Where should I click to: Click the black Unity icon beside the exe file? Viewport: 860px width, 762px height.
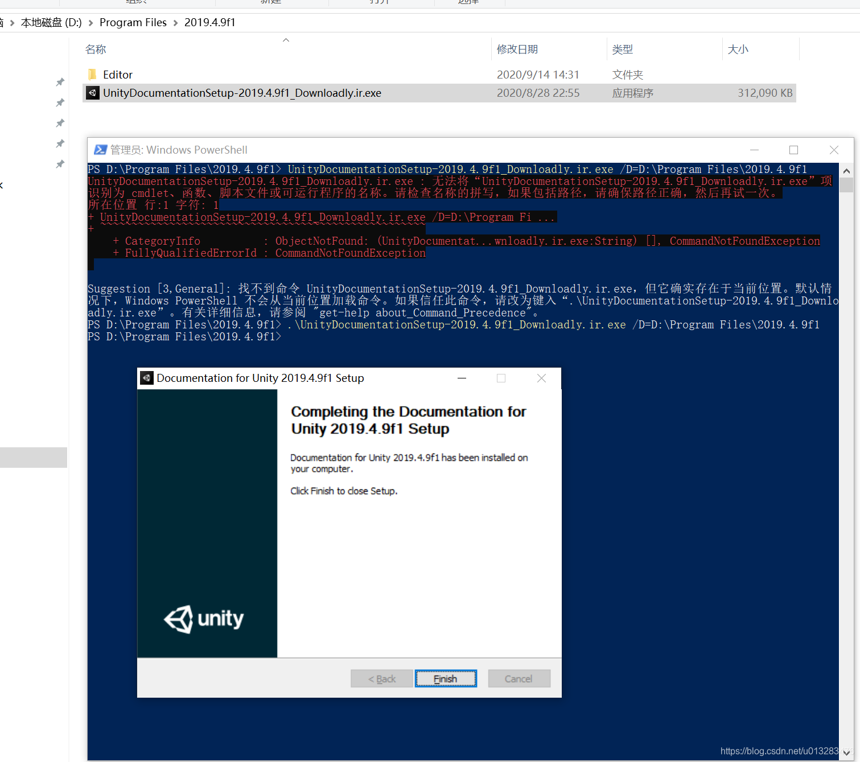[x=92, y=93]
